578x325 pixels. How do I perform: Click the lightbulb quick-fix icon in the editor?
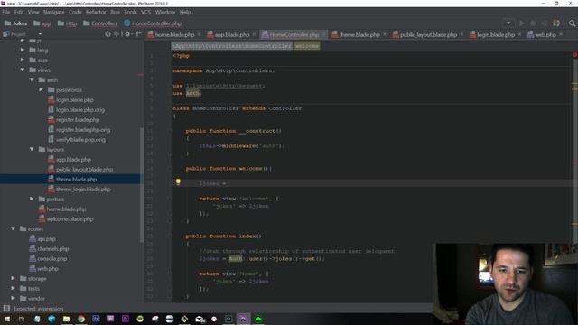[x=178, y=181]
